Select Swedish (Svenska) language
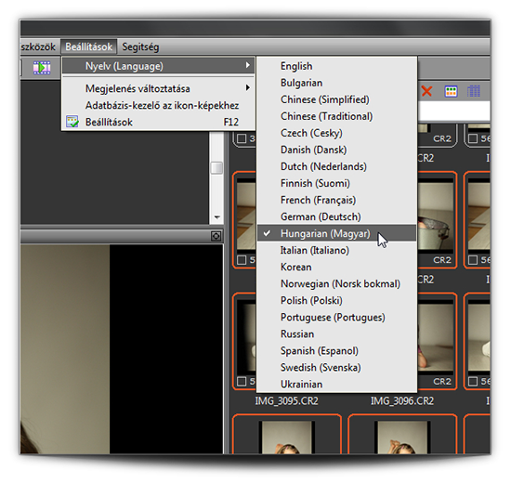511x484 pixels. coord(336,367)
